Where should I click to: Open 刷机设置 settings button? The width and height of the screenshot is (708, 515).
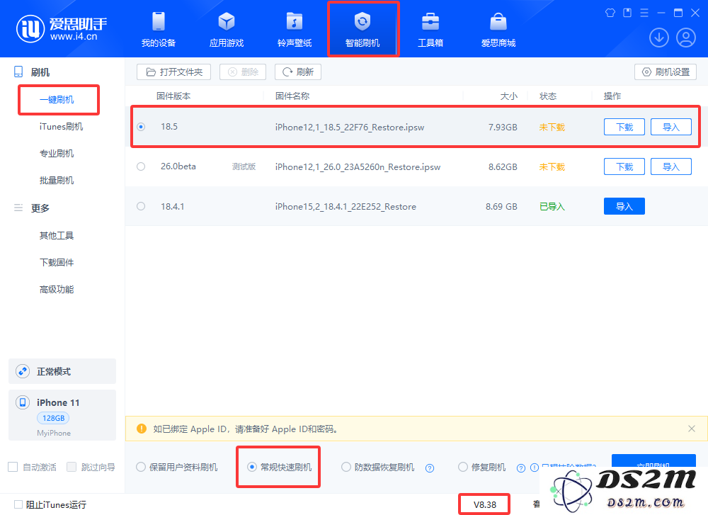[666, 72]
